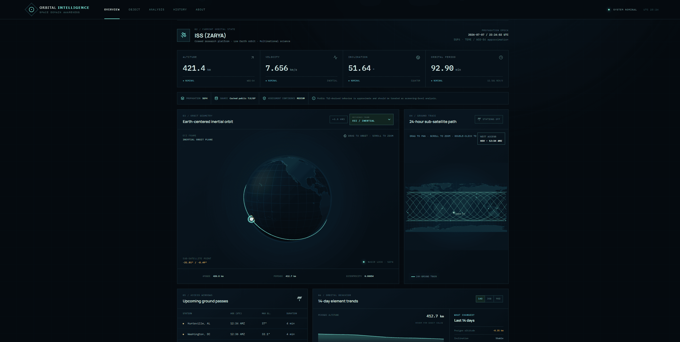680x342 pixels.
Task: Click the assessment confidence shield icon
Action: [x=264, y=98]
